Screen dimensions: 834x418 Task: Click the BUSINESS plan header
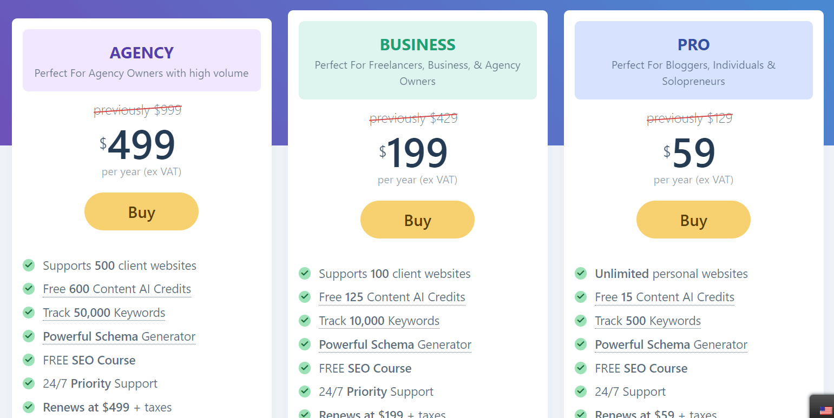pos(417,44)
